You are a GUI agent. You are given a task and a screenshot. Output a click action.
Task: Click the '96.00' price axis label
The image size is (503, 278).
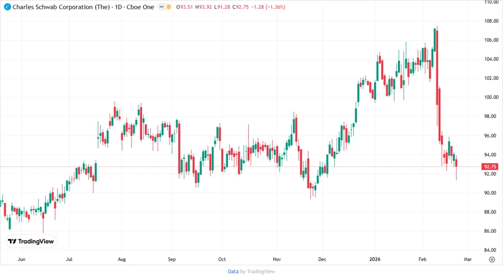[491, 136]
